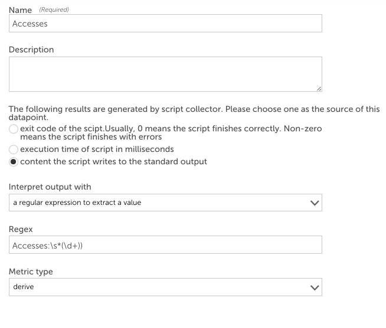
Task: Grab the Description box resize handle
Action: coord(319,89)
